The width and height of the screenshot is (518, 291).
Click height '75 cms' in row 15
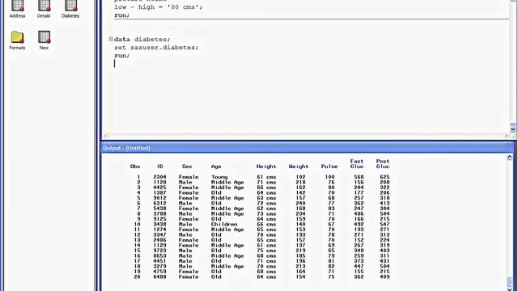(x=266, y=251)
